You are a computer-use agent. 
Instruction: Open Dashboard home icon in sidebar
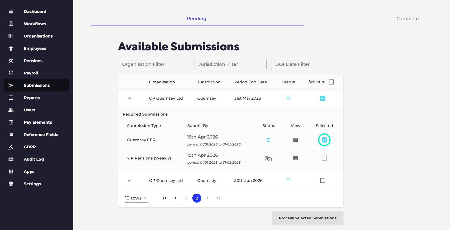[11, 11]
